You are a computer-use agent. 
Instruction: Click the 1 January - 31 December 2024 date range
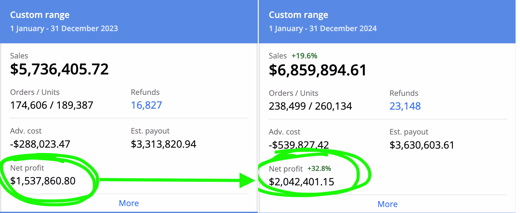323,29
